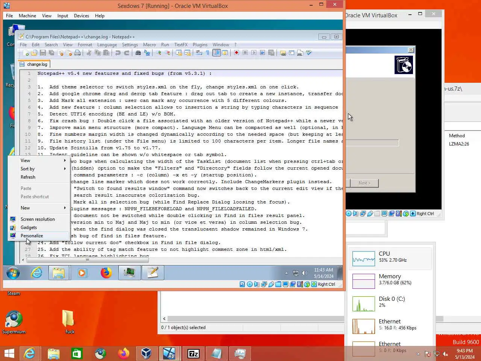Screen dimensions: 481x361
Task: Expand View submenu in context menu
Action: [39, 161]
